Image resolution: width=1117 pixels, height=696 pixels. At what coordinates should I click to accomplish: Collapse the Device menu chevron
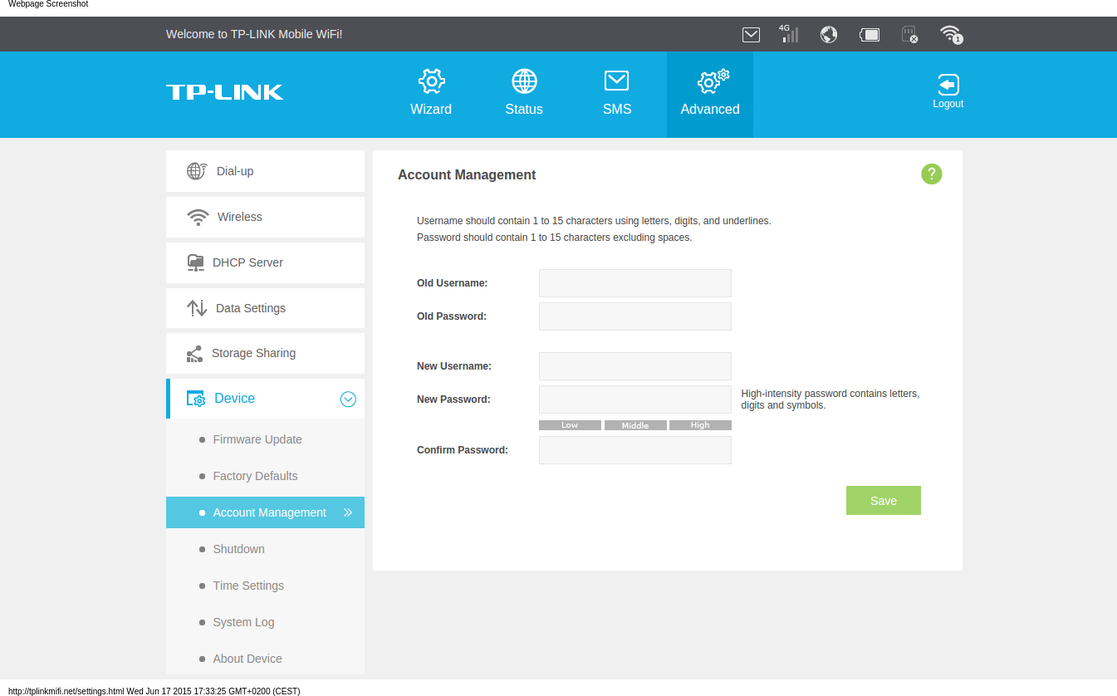point(348,399)
